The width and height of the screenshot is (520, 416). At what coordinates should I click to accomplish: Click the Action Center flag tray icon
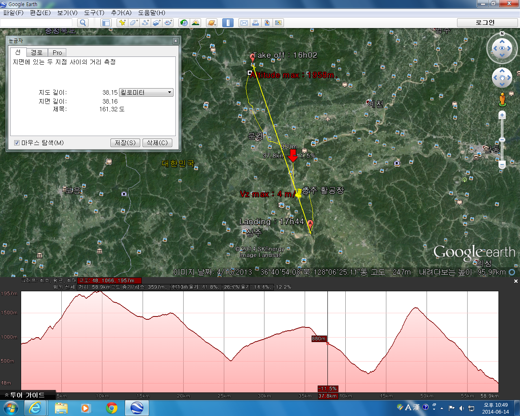452,408
